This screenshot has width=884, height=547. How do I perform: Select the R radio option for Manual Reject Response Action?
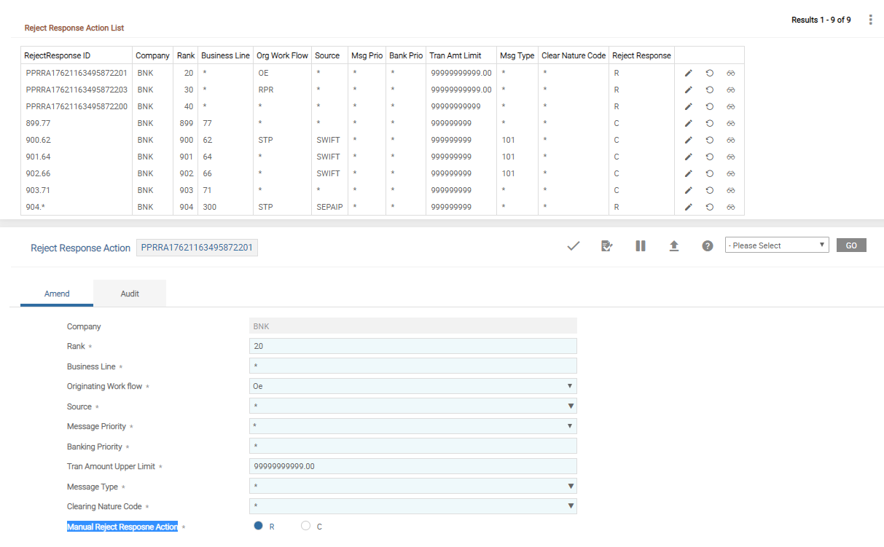(x=258, y=526)
